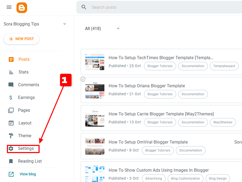Open Pages using its pages icon
The image size is (242, 182).
point(11,110)
